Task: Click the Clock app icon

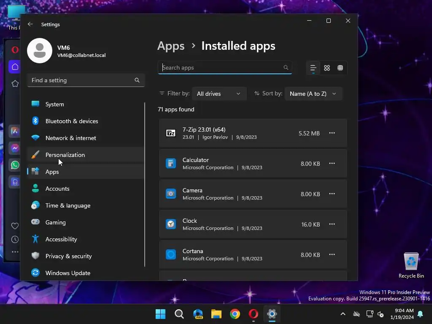Action: click(171, 224)
